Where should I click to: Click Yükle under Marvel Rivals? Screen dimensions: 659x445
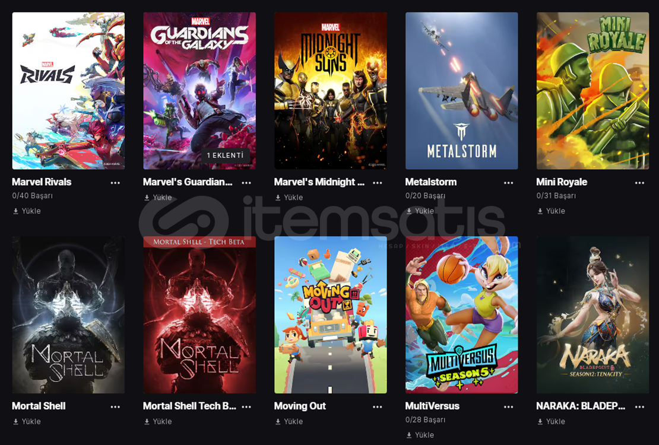pos(27,211)
